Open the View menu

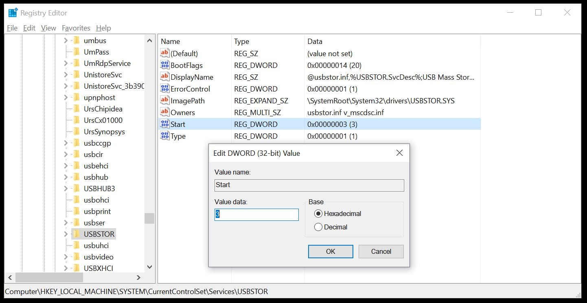(x=48, y=28)
